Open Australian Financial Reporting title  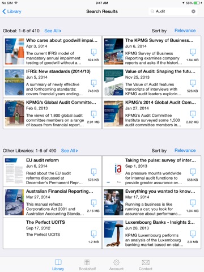(x=59, y=191)
